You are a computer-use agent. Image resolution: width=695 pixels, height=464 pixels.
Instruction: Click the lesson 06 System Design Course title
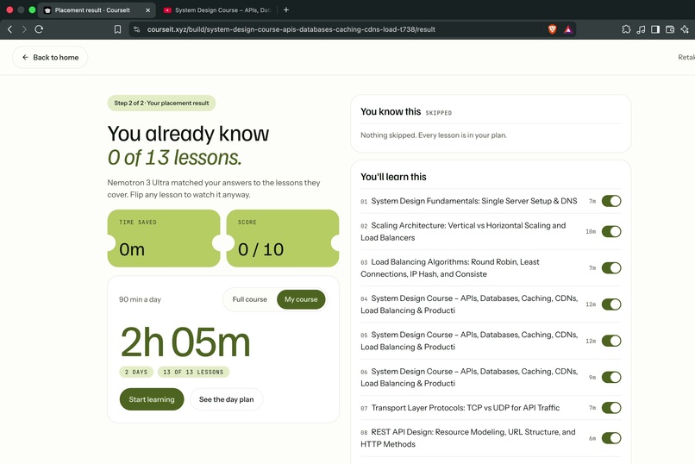point(469,377)
